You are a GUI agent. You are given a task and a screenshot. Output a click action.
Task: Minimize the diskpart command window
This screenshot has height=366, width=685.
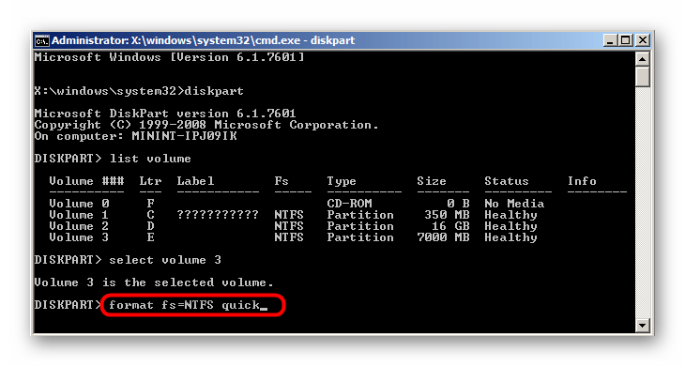click(610, 40)
